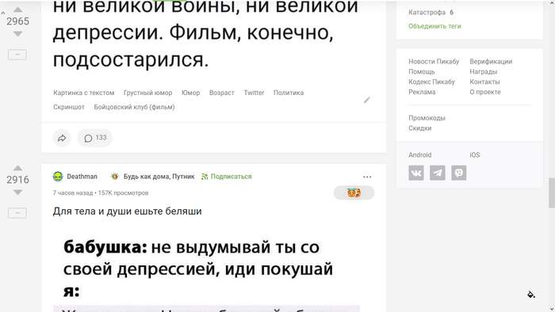
Task: Open the Viber social icon
Action: (x=459, y=173)
